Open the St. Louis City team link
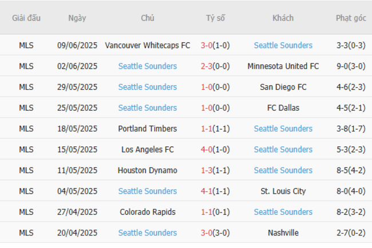 point(283,191)
